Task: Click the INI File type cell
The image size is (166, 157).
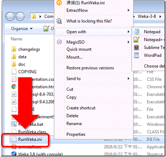Action: pyautogui.click(x=153, y=139)
